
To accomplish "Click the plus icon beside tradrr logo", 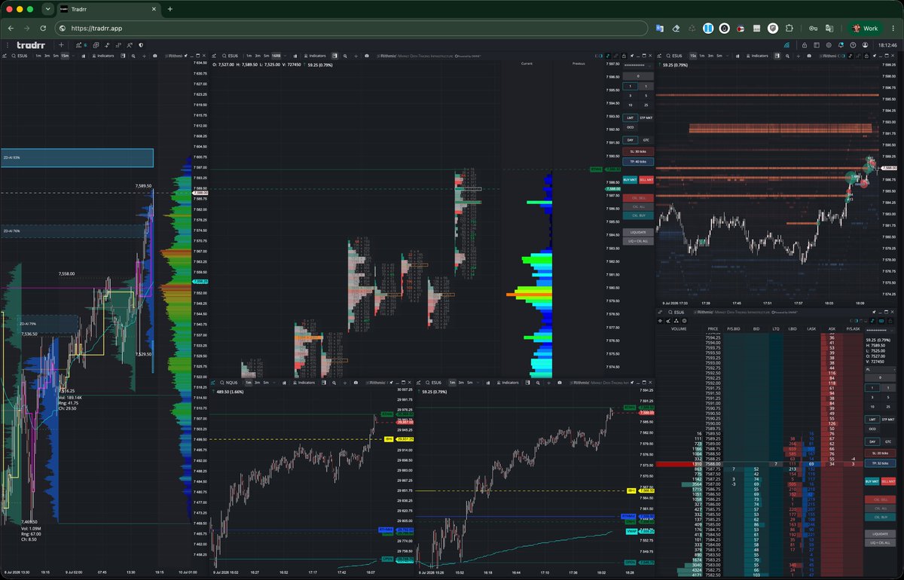I will 61,45.
